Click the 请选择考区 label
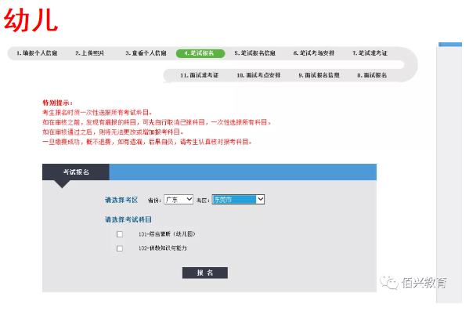Viewport: 469px width, 311px height. pyautogui.click(x=121, y=200)
